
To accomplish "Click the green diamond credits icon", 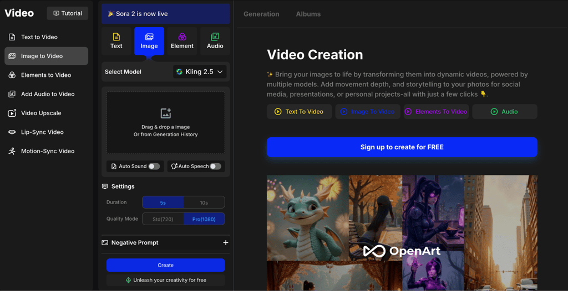I will pyautogui.click(x=128, y=280).
